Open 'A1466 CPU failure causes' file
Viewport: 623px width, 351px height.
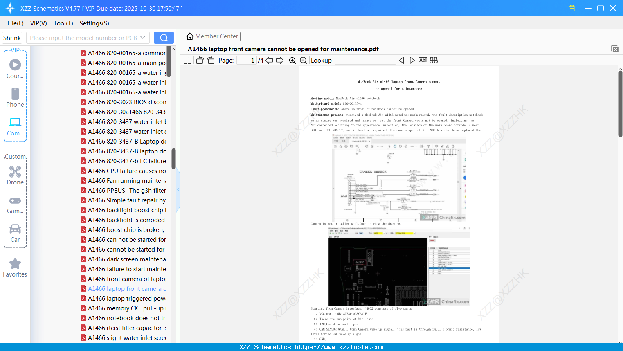click(123, 171)
